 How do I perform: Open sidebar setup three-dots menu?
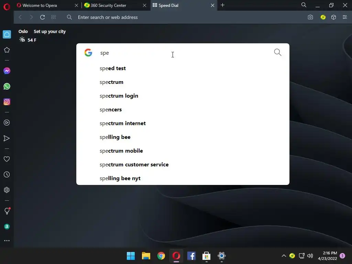pos(7,241)
